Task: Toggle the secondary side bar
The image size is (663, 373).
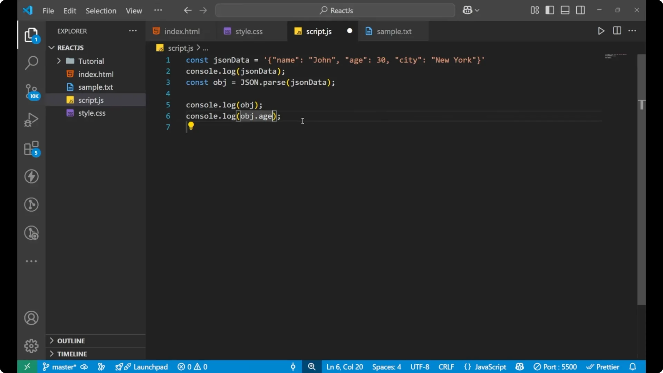Action: pos(580,10)
